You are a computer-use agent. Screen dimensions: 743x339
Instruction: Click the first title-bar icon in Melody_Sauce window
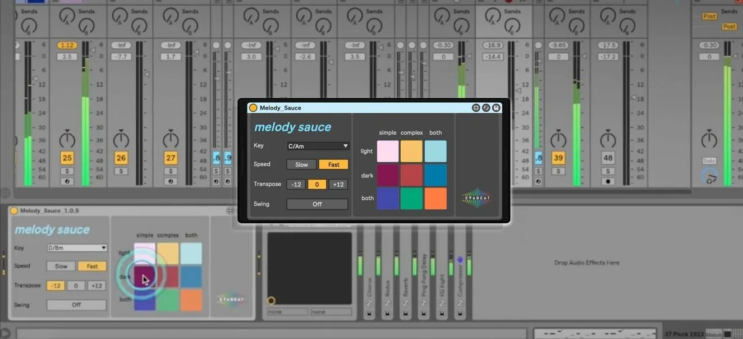(476, 108)
